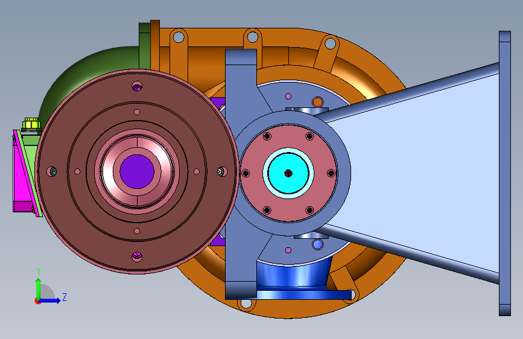The height and width of the screenshot is (339, 523).
Task: Click the green Y axis arrow of the triad
Action: 38,288
